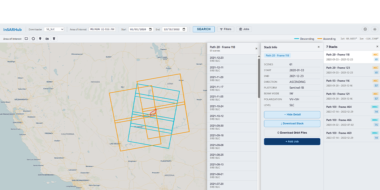This screenshot has height=190, width=380.
Task: Close the 7 Stacks panel
Action: point(377,47)
